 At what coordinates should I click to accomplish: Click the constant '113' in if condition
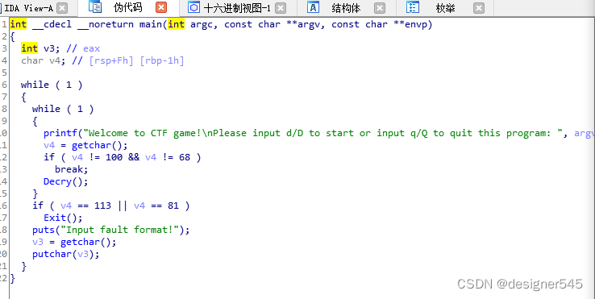pyautogui.click(x=102, y=206)
